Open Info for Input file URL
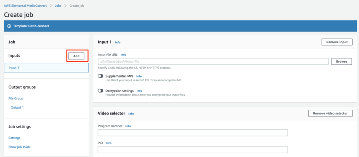359x157 pixels. click(123, 55)
